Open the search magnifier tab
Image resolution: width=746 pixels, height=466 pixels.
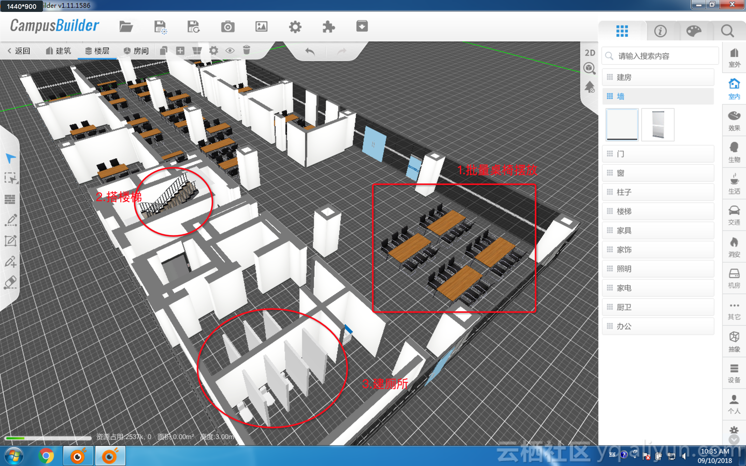point(727,31)
